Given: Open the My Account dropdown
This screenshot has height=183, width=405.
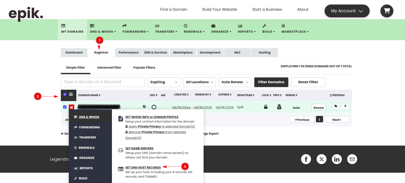Looking at the screenshot, I should point(347,11).
